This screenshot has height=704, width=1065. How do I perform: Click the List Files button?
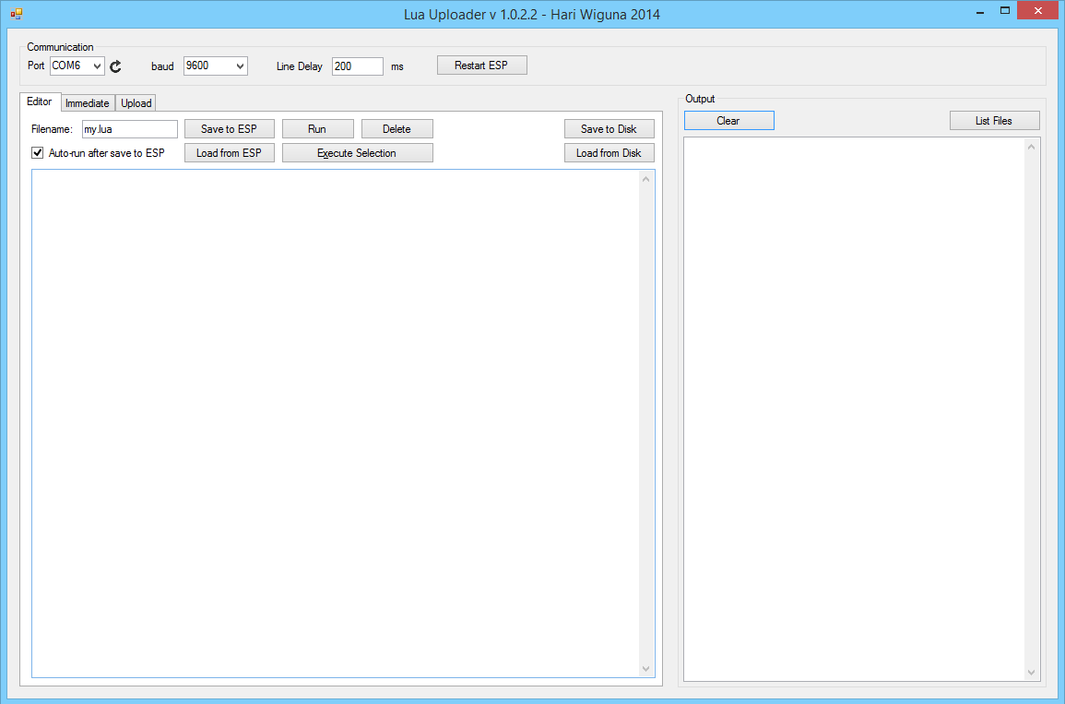[x=994, y=121]
